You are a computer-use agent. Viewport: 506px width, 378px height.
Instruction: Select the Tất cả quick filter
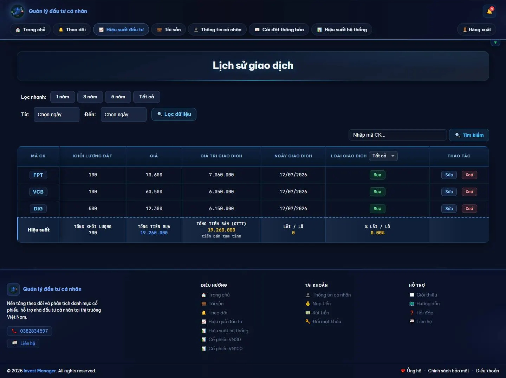tap(147, 97)
